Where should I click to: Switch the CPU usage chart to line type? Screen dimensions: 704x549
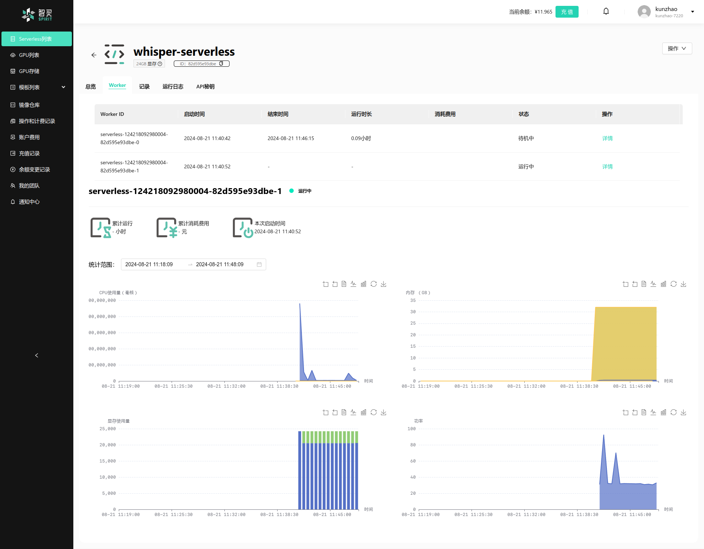click(353, 284)
